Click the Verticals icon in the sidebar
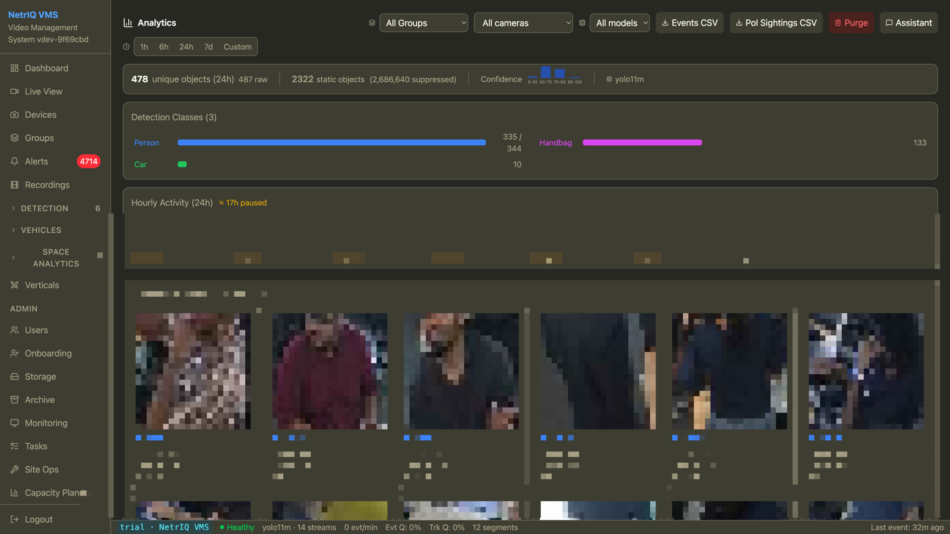 click(14, 285)
